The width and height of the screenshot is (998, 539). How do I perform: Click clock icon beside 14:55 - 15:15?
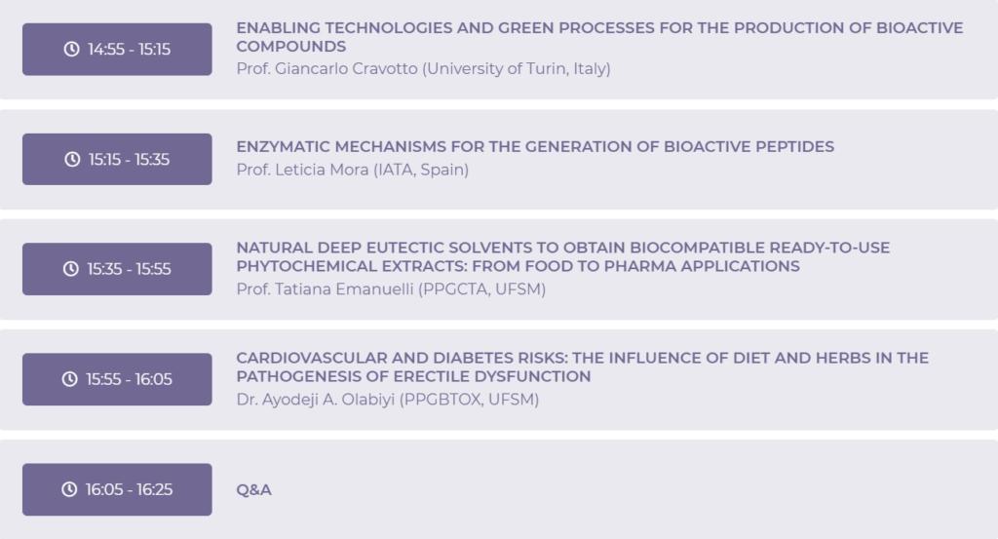71,49
